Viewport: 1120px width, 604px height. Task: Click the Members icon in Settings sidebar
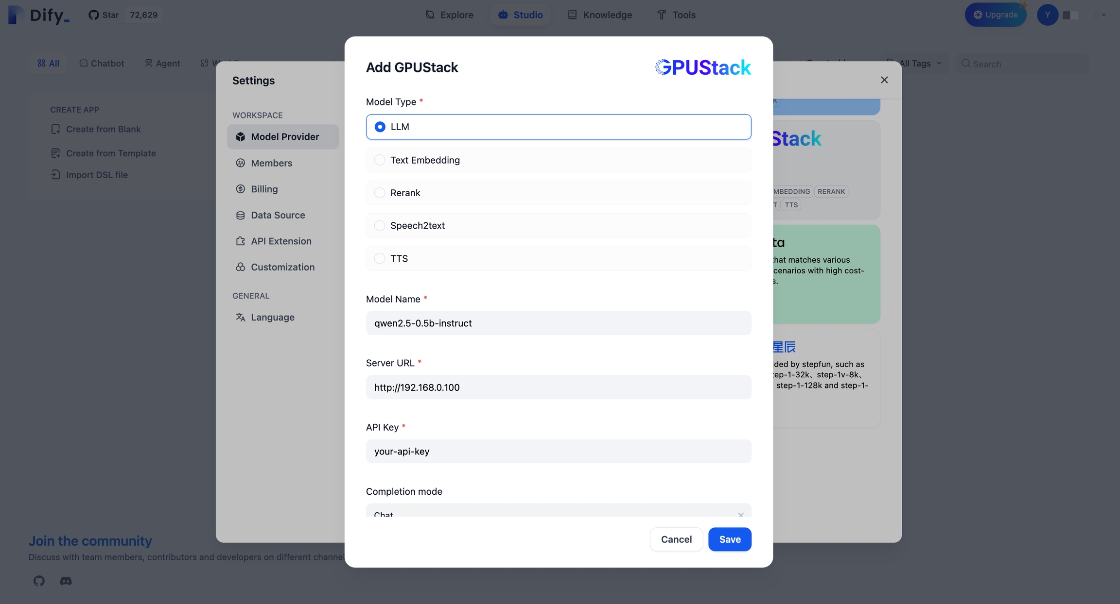click(x=240, y=163)
